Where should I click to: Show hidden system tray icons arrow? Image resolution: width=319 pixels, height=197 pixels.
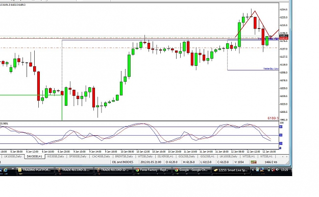[253, 170]
